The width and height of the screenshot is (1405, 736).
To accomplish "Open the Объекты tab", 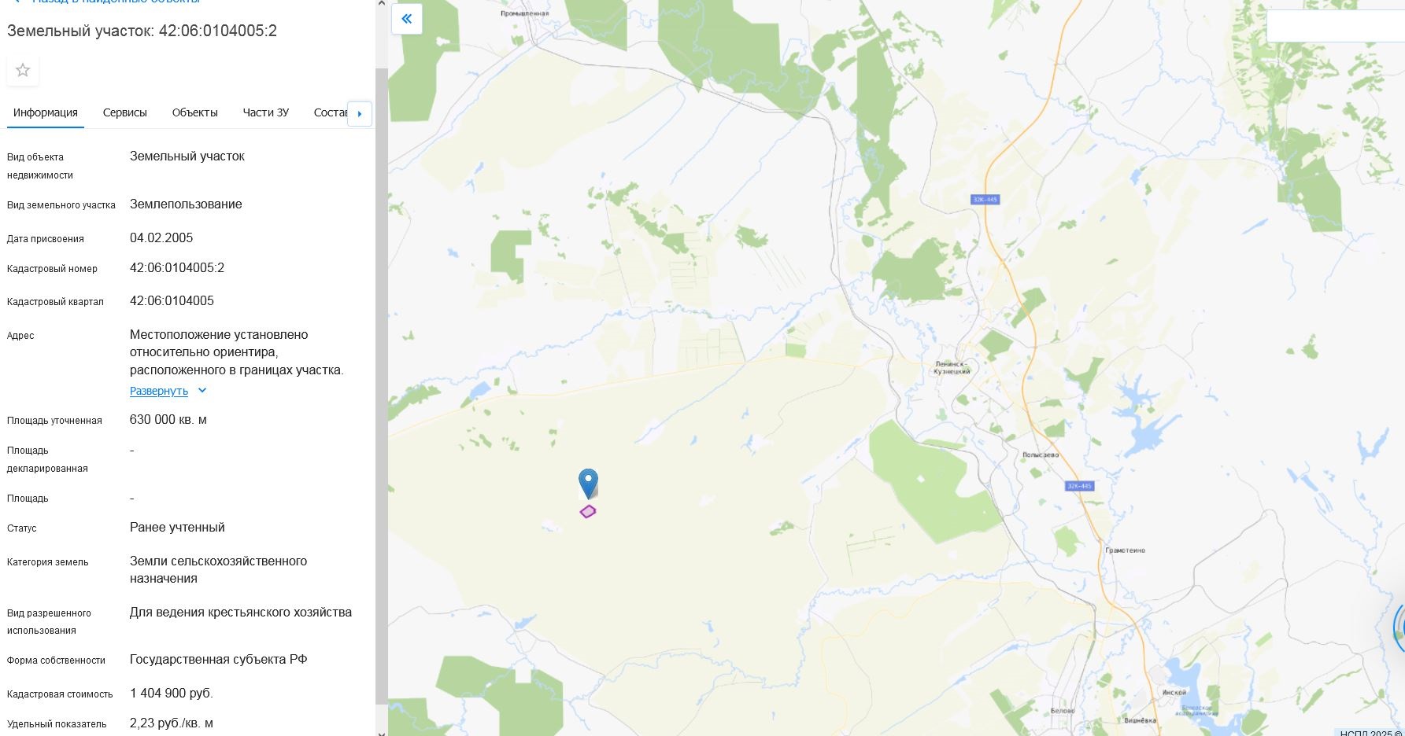I will tap(195, 112).
